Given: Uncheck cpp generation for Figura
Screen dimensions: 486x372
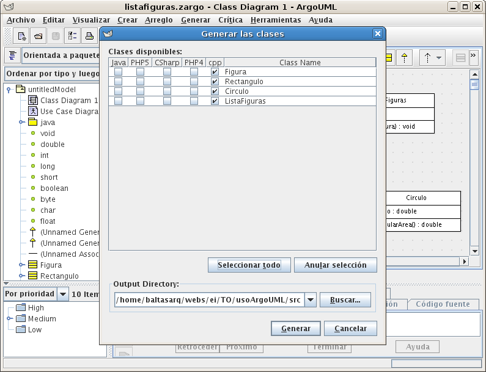Looking at the screenshot, I should [215, 72].
